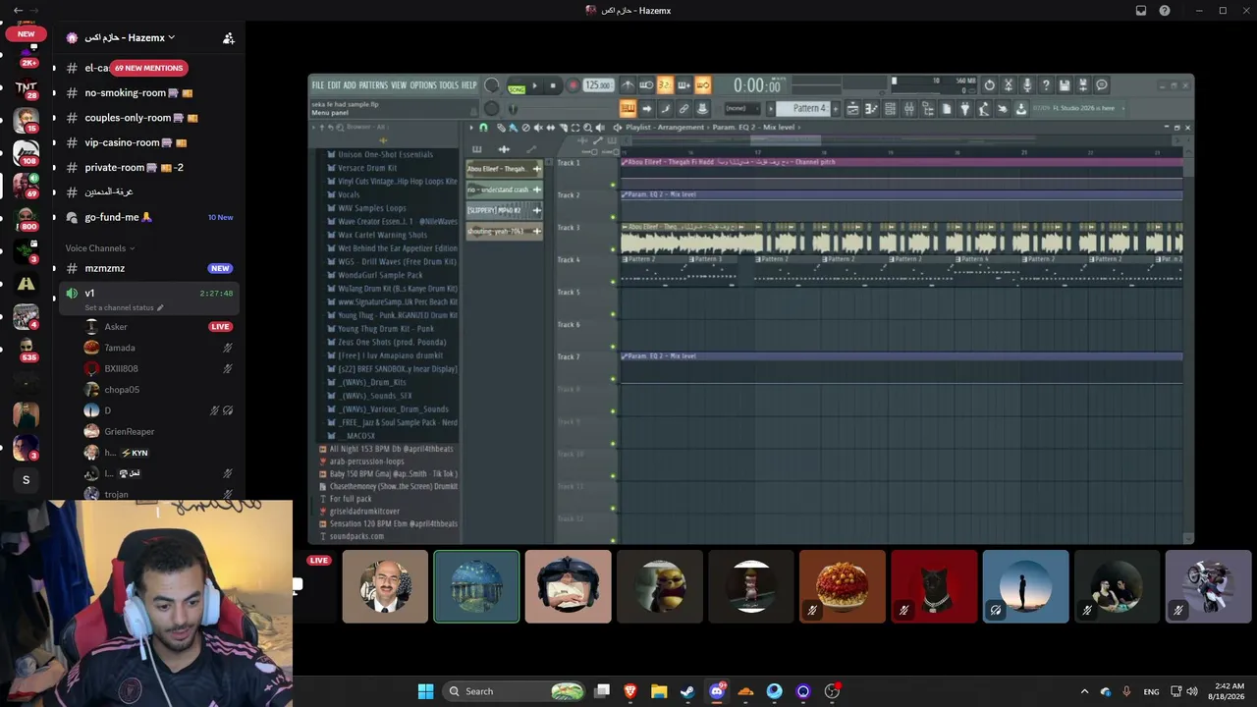
Task: Start playback in FL Studio transport
Action: tap(534, 85)
